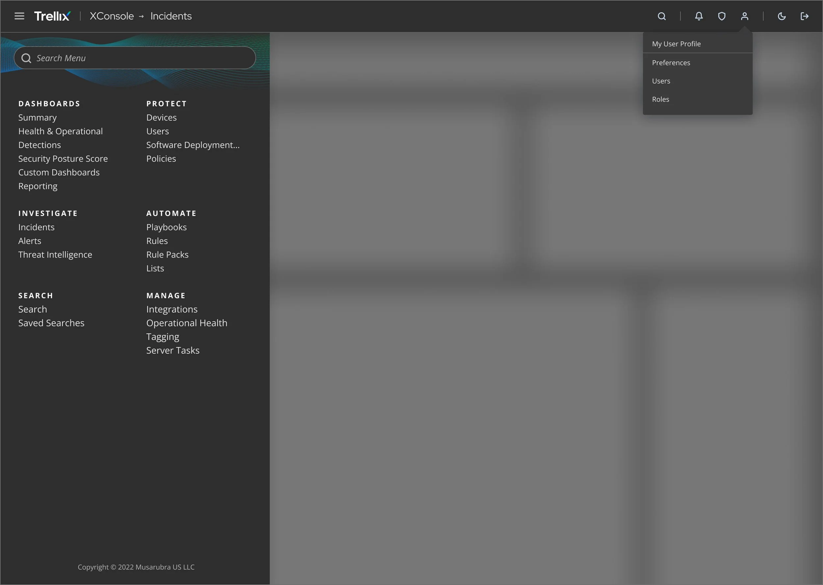
Task: Open Server Tasks under Manage
Action: coord(173,350)
